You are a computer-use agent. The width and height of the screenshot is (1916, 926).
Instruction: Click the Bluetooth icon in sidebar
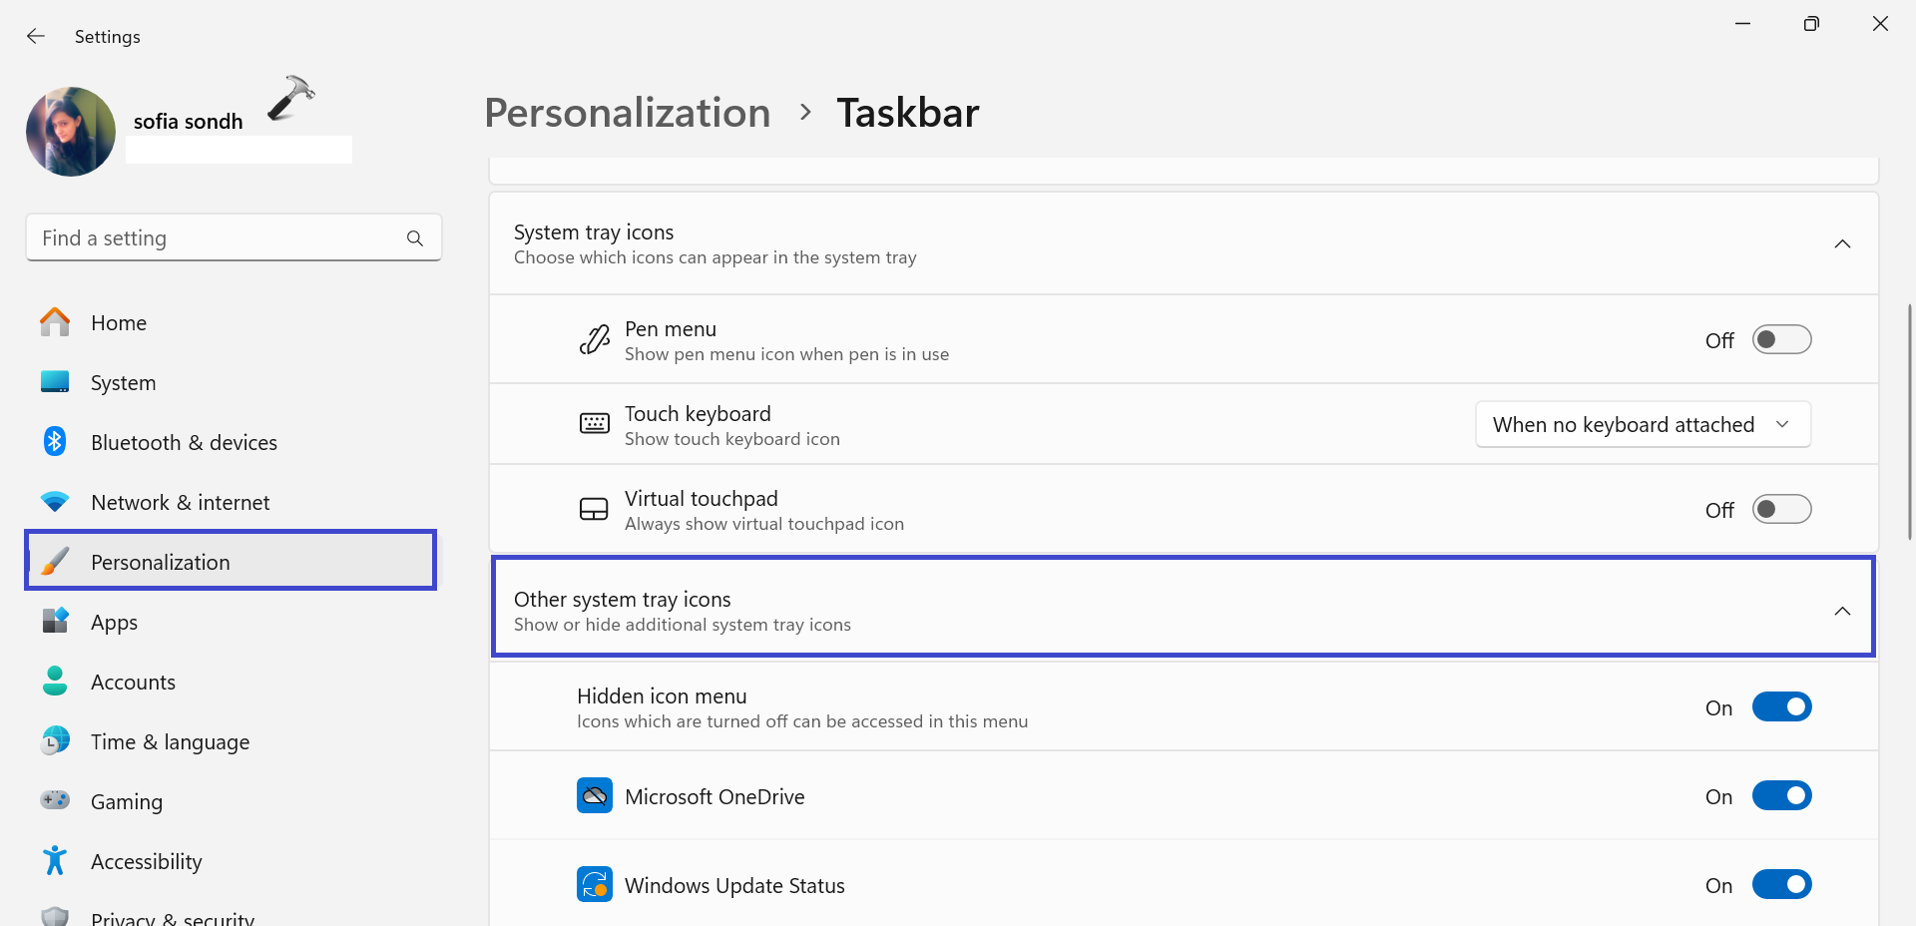55,442
